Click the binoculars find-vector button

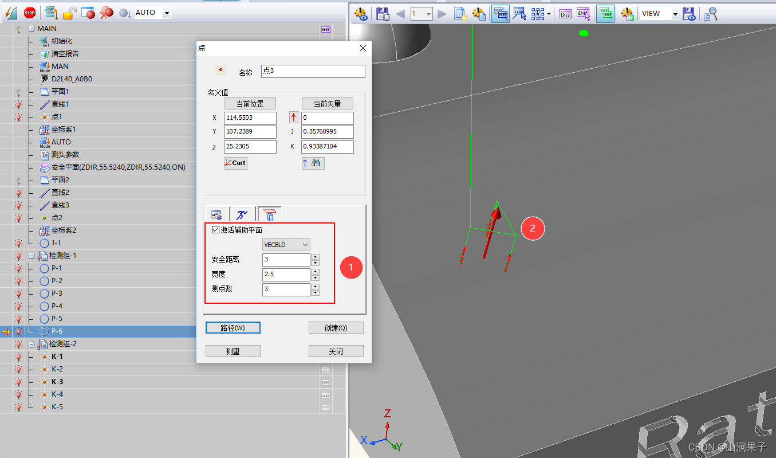(313, 163)
